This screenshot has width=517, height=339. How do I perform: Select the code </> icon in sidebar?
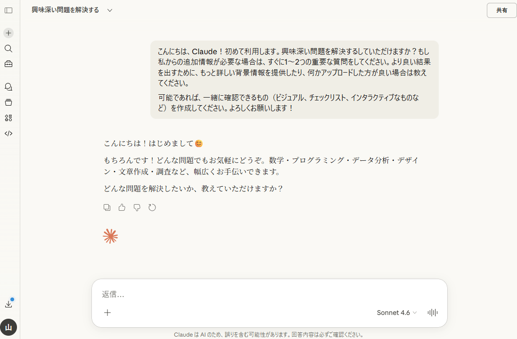(x=8, y=133)
